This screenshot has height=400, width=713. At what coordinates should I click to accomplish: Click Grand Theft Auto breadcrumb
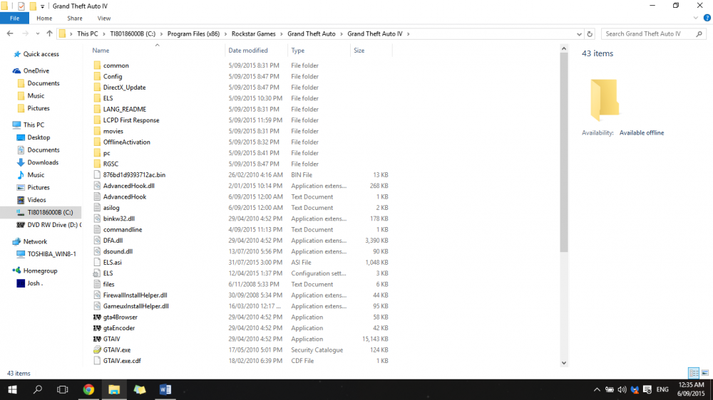click(x=312, y=33)
